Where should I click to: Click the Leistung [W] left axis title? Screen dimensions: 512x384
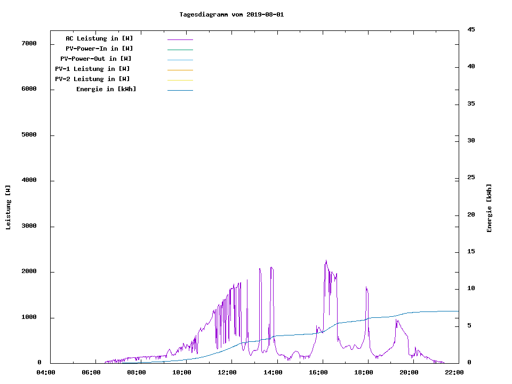pos(8,207)
